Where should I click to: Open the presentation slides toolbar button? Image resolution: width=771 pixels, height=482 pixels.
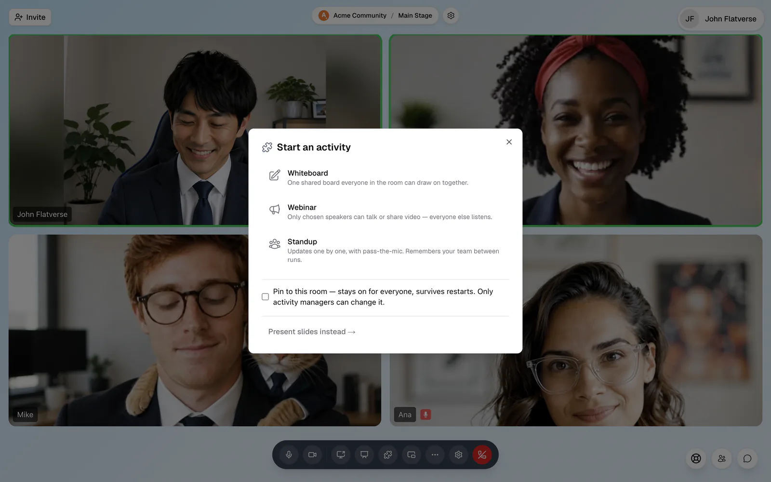(364, 455)
